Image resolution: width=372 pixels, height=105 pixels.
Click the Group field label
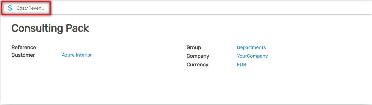[194, 47]
